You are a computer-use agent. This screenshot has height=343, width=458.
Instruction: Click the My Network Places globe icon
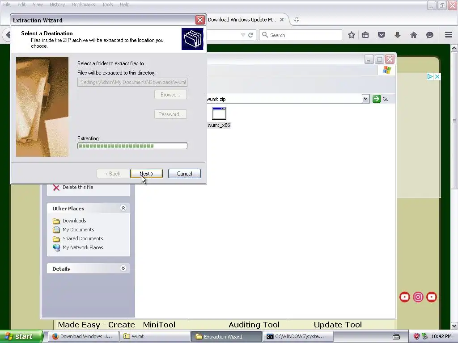[56, 247]
